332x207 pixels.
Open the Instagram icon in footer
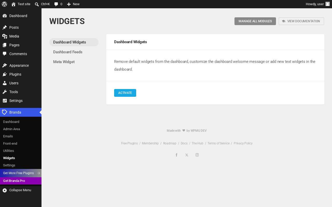point(197,155)
